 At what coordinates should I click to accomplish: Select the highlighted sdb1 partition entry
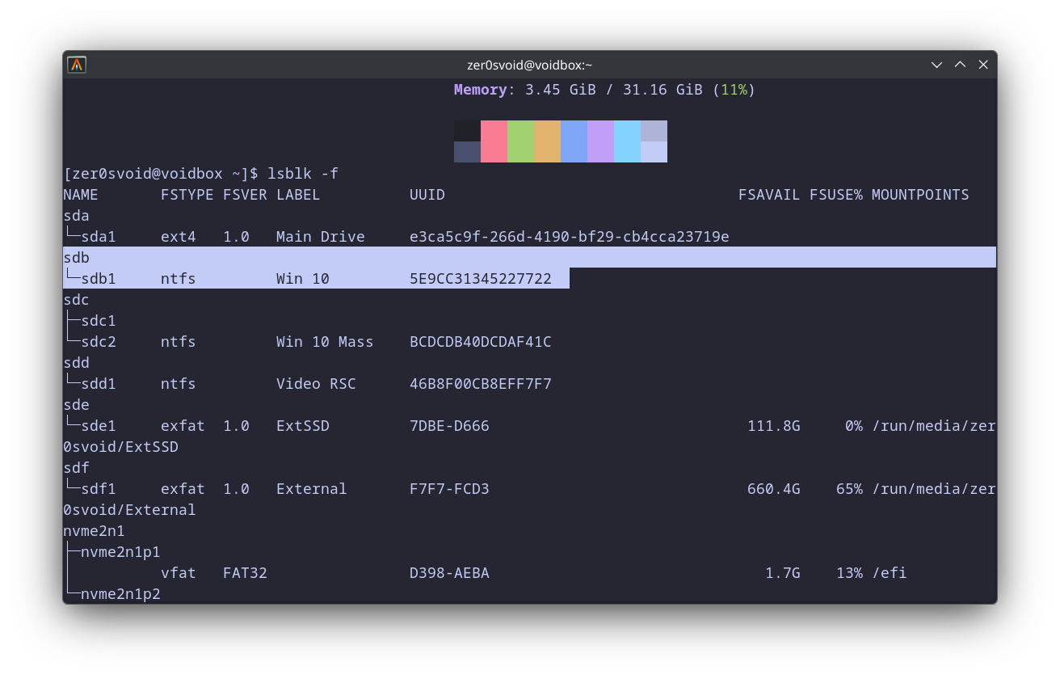tap(98, 279)
